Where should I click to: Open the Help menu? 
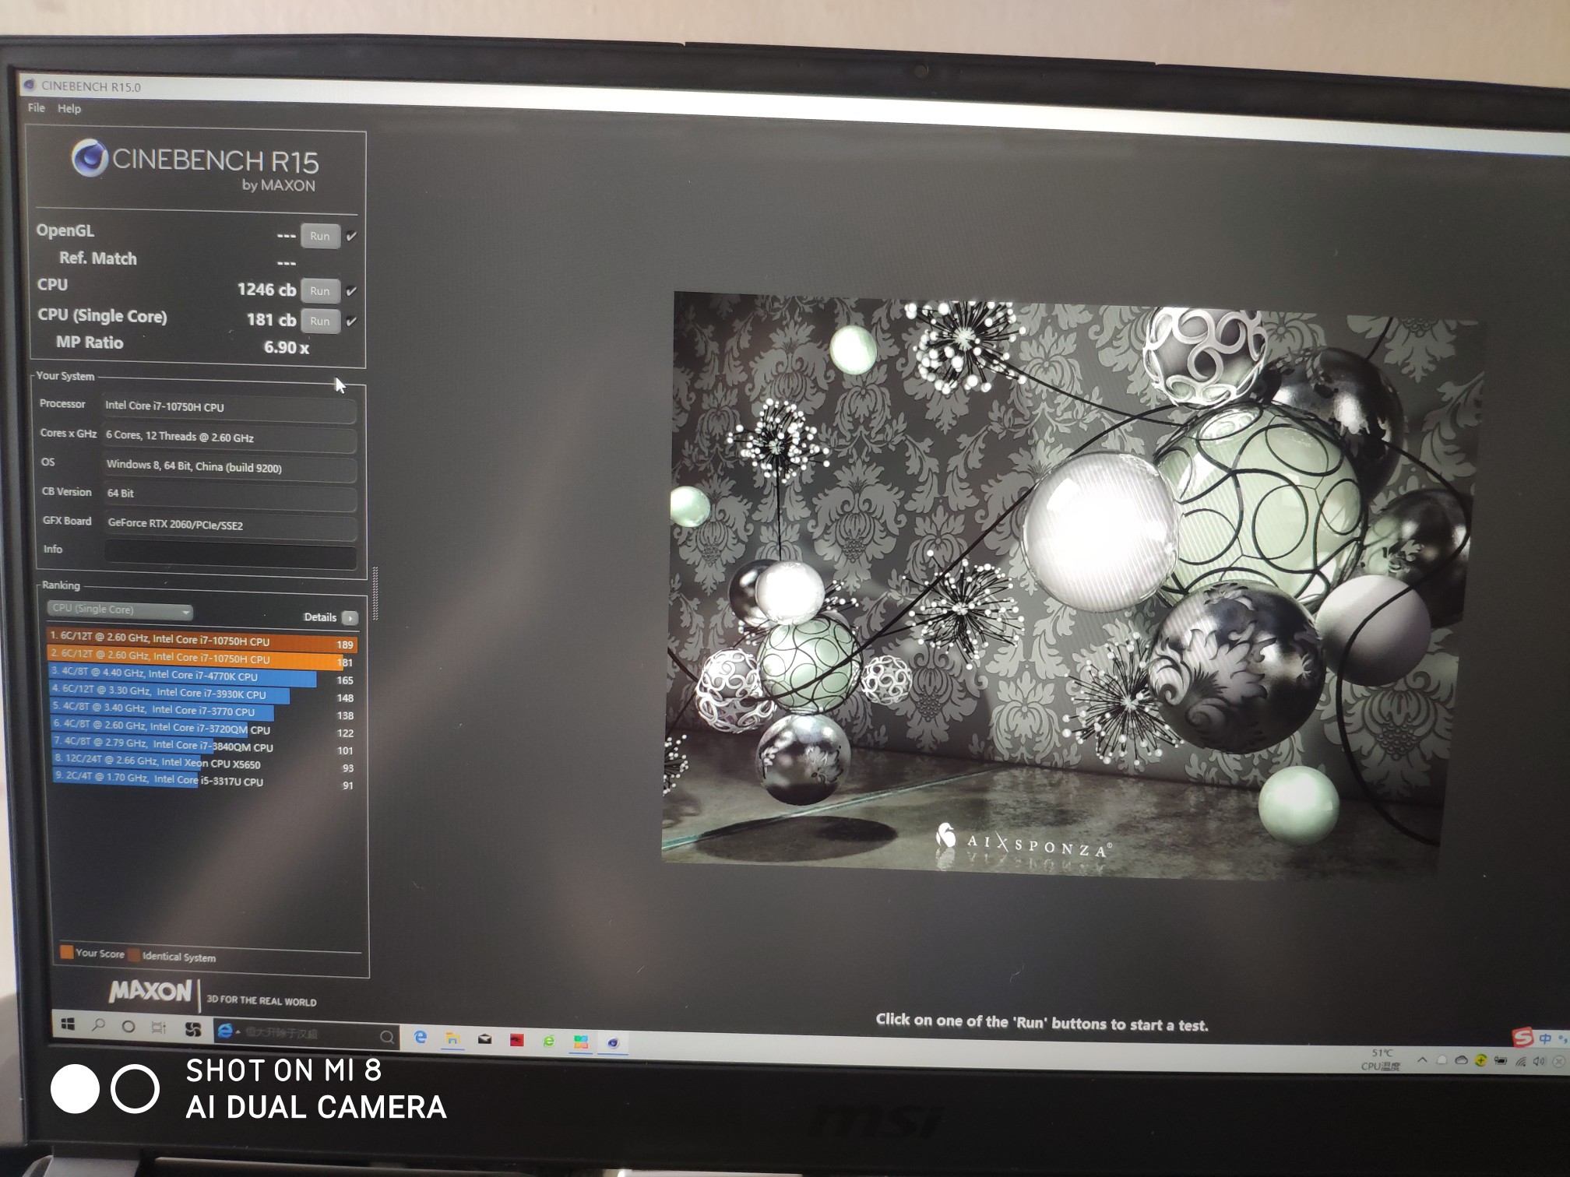(x=69, y=109)
